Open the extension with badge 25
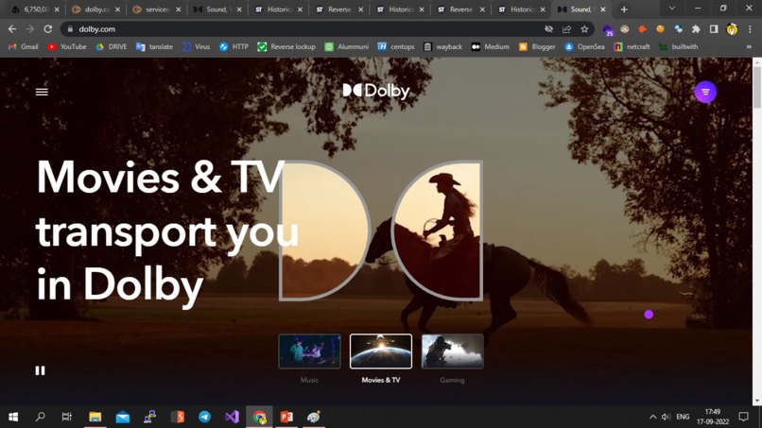 click(608, 30)
